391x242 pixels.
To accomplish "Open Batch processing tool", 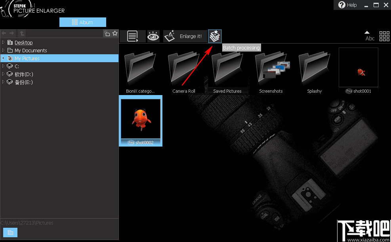I will pyautogui.click(x=215, y=36).
